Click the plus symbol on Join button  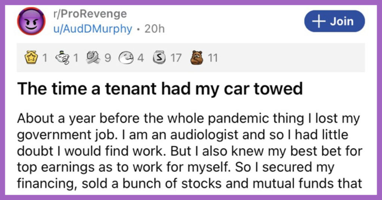pos(319,21)
